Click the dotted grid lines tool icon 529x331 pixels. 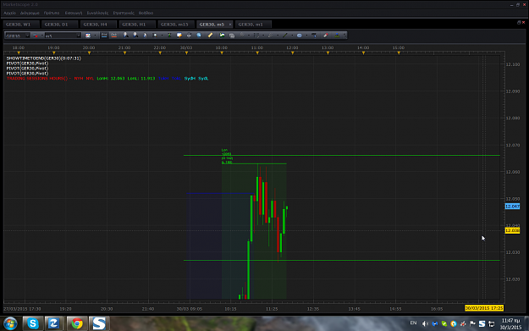(256, 35)
